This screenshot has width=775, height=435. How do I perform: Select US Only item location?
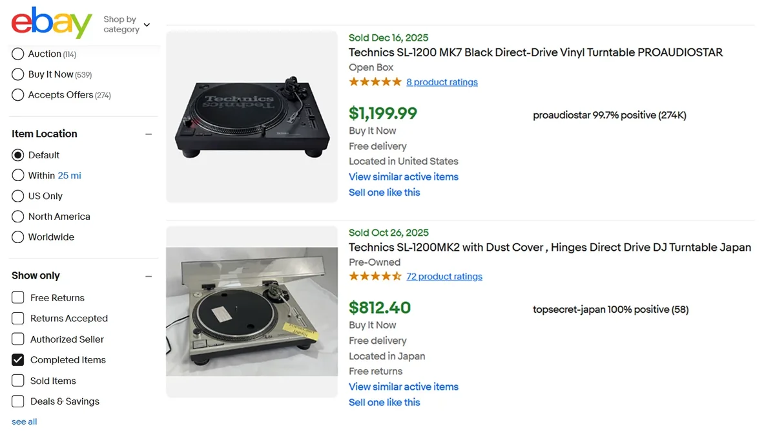(x=18, y=196)
